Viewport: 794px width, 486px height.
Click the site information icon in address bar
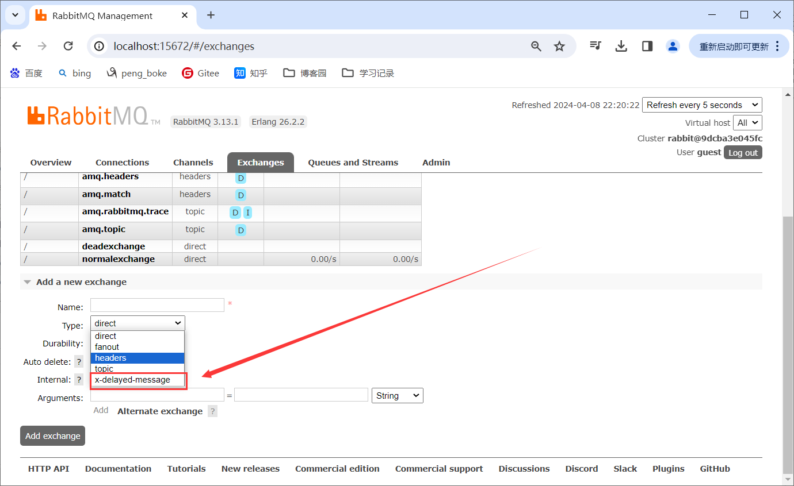pyautogui.click(x=99, y=46)
